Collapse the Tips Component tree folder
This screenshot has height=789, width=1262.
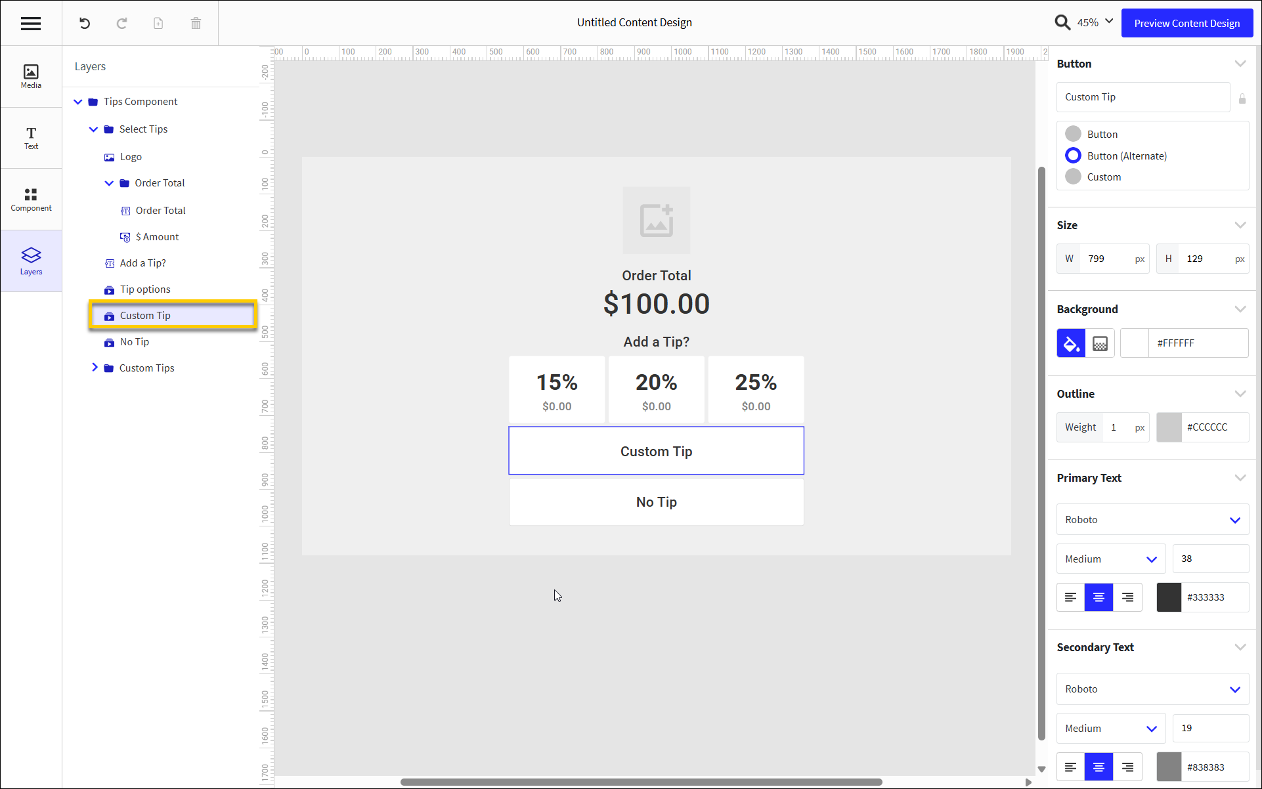(78, 102)
